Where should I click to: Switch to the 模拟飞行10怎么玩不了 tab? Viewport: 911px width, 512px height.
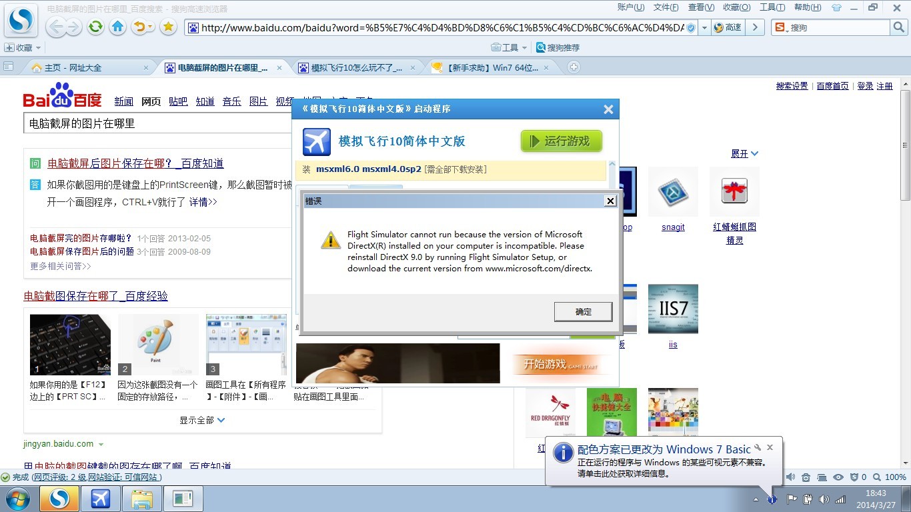point(357,68)
